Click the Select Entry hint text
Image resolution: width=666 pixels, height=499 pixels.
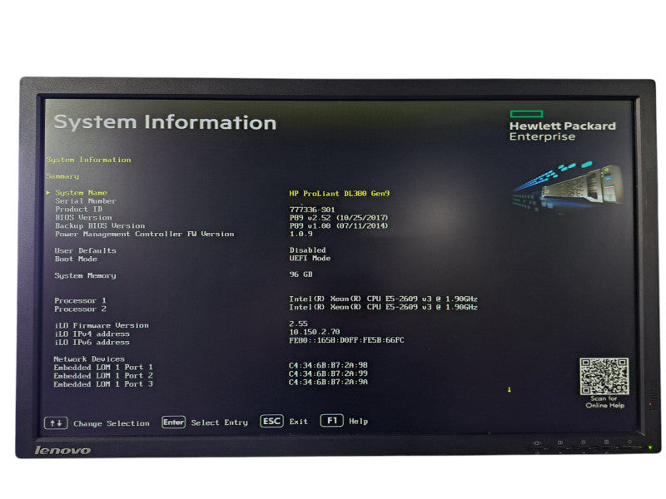[219, 422]
